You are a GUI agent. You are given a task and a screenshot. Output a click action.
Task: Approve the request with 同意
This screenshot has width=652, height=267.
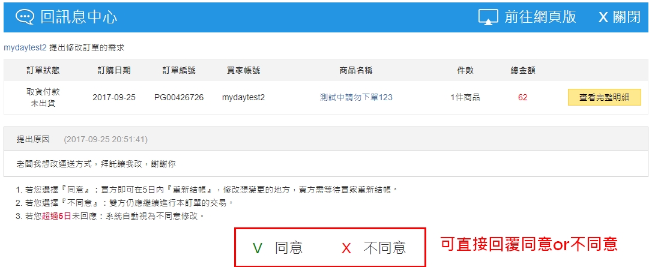pos(289,248)
